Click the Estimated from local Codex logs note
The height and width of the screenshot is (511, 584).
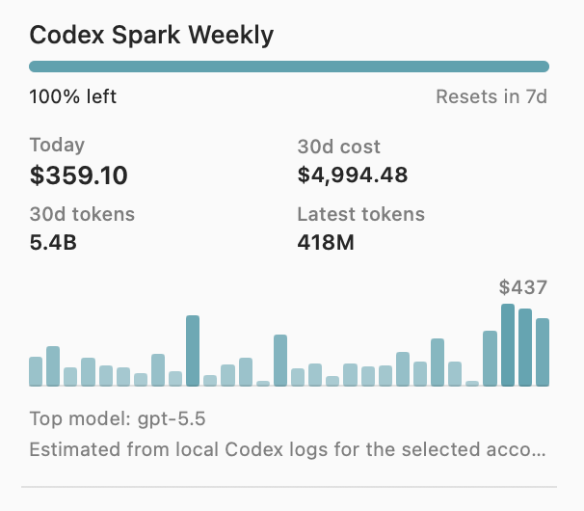pos(287,449)
